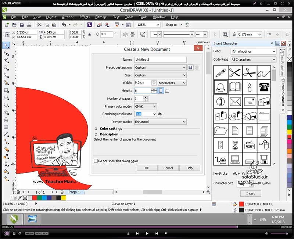Toggle landscape page orientation button
The height and width of the screenshot is (239, 294).
click(167, 91)
